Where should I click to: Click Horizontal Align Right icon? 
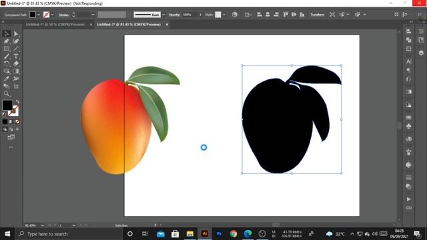pos(276,15)
